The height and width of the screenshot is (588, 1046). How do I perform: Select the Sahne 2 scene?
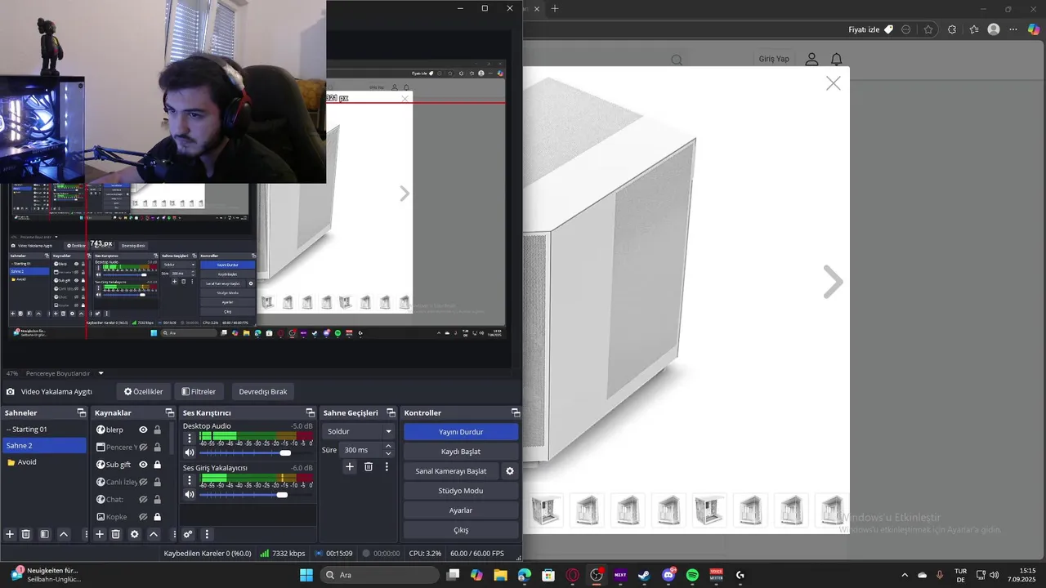click(x=44, y=446)
